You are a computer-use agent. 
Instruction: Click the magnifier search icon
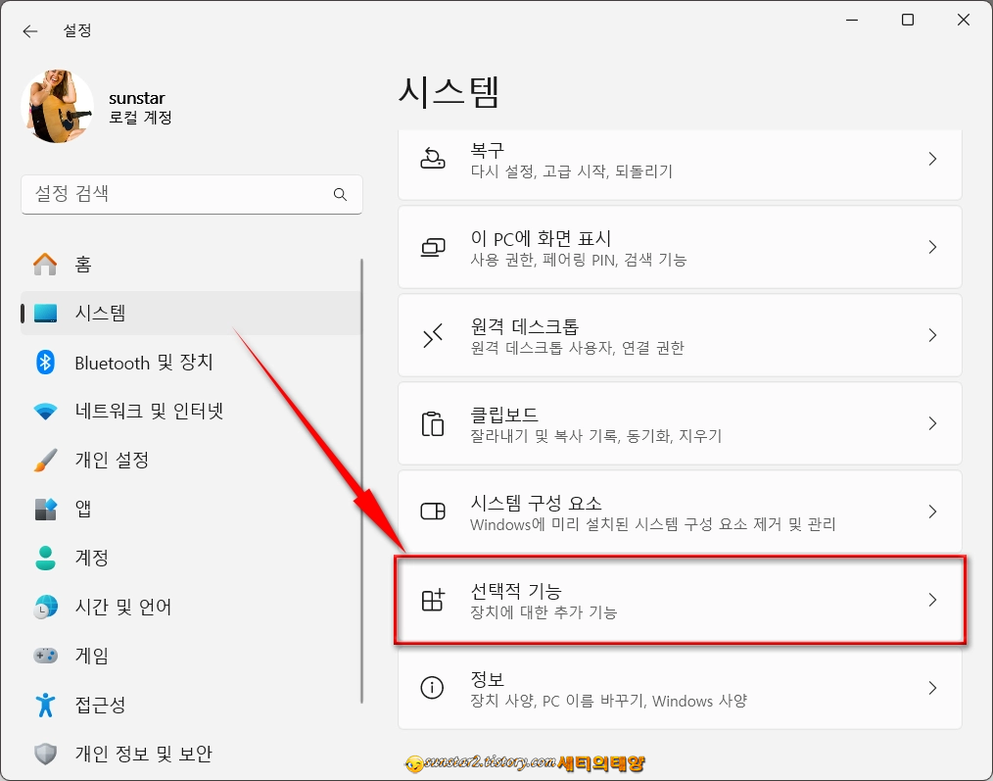click(x=340, y=195)
